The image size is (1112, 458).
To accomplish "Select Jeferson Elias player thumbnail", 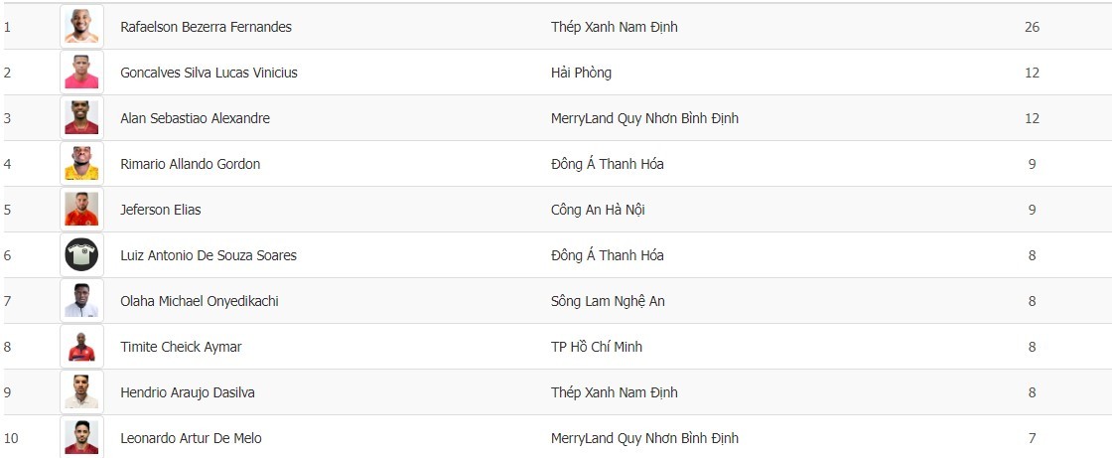I will [x=81, y=210].
